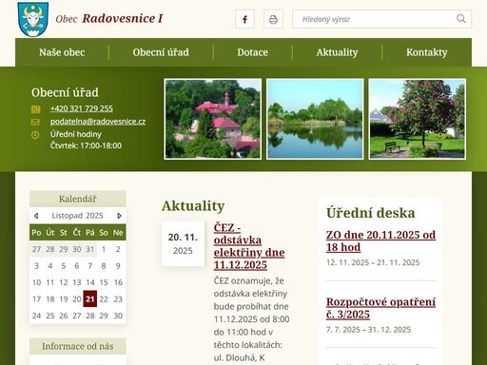
Task: Select day 24 in the calendar
Action: [x=36, y=316]
